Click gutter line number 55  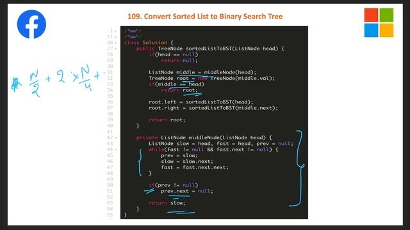pos(110,215)
